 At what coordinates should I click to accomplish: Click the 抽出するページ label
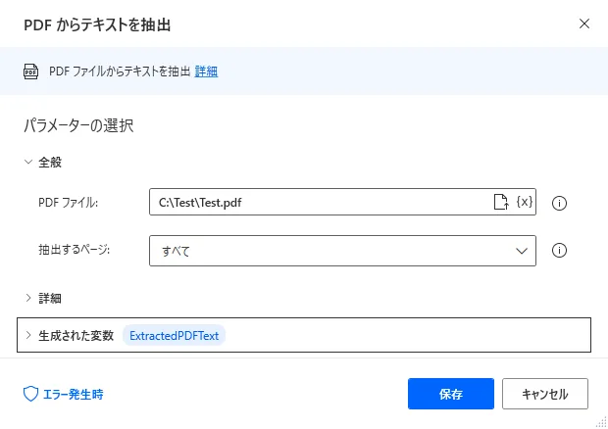coord(75,250)
